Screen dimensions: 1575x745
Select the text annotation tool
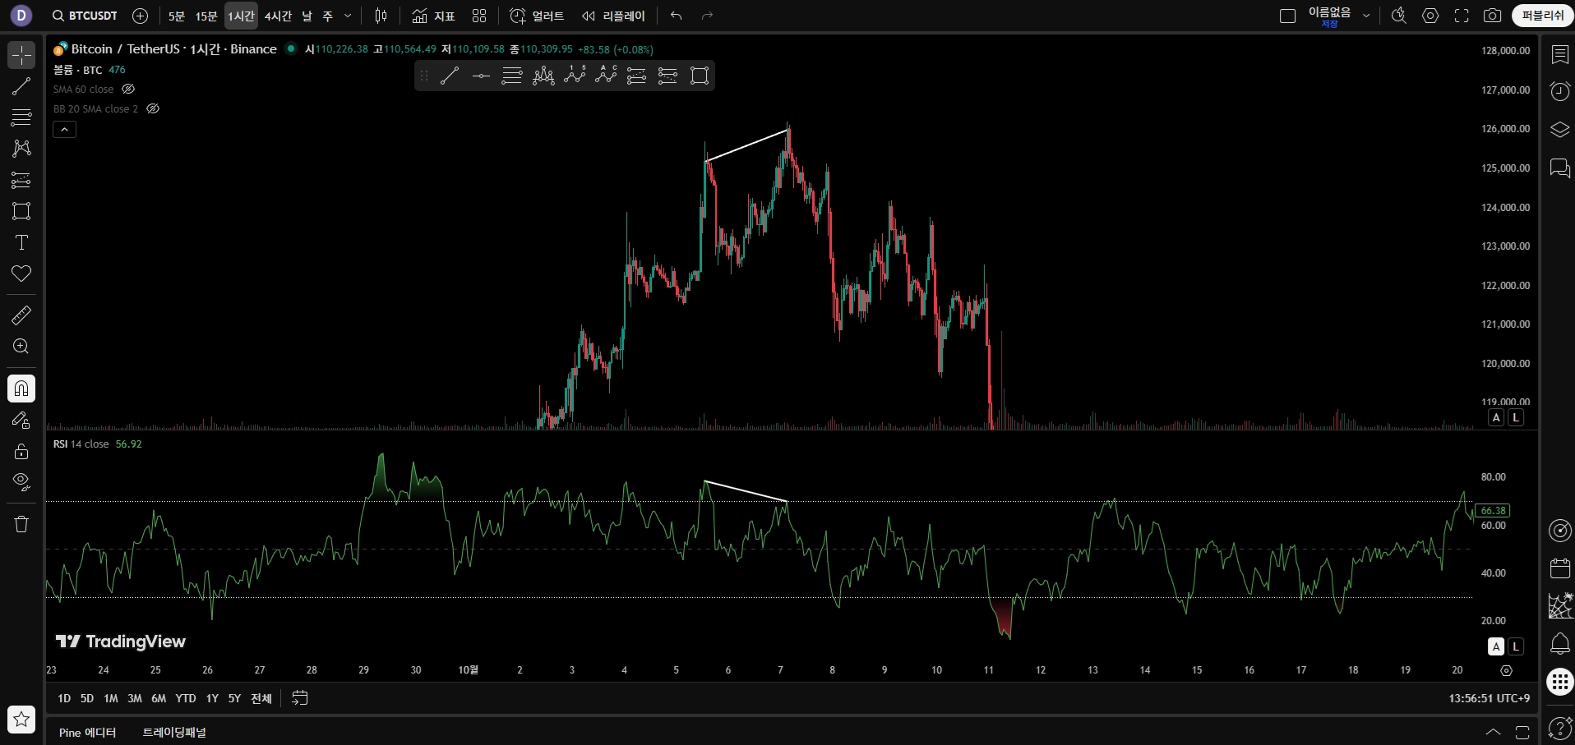21,242
